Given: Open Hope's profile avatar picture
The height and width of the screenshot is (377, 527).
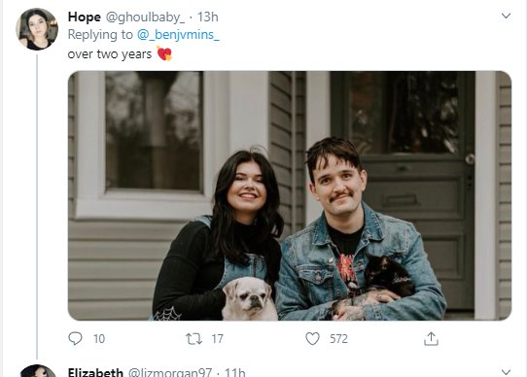Looking at the screenshot, I should [37, 29].
